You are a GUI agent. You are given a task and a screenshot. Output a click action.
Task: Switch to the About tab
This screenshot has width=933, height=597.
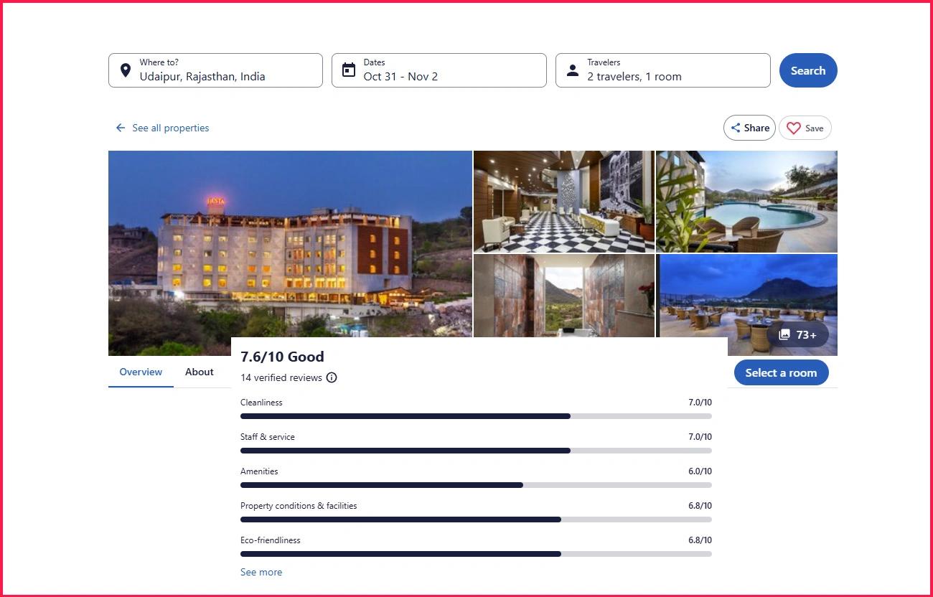pos(200,372)
